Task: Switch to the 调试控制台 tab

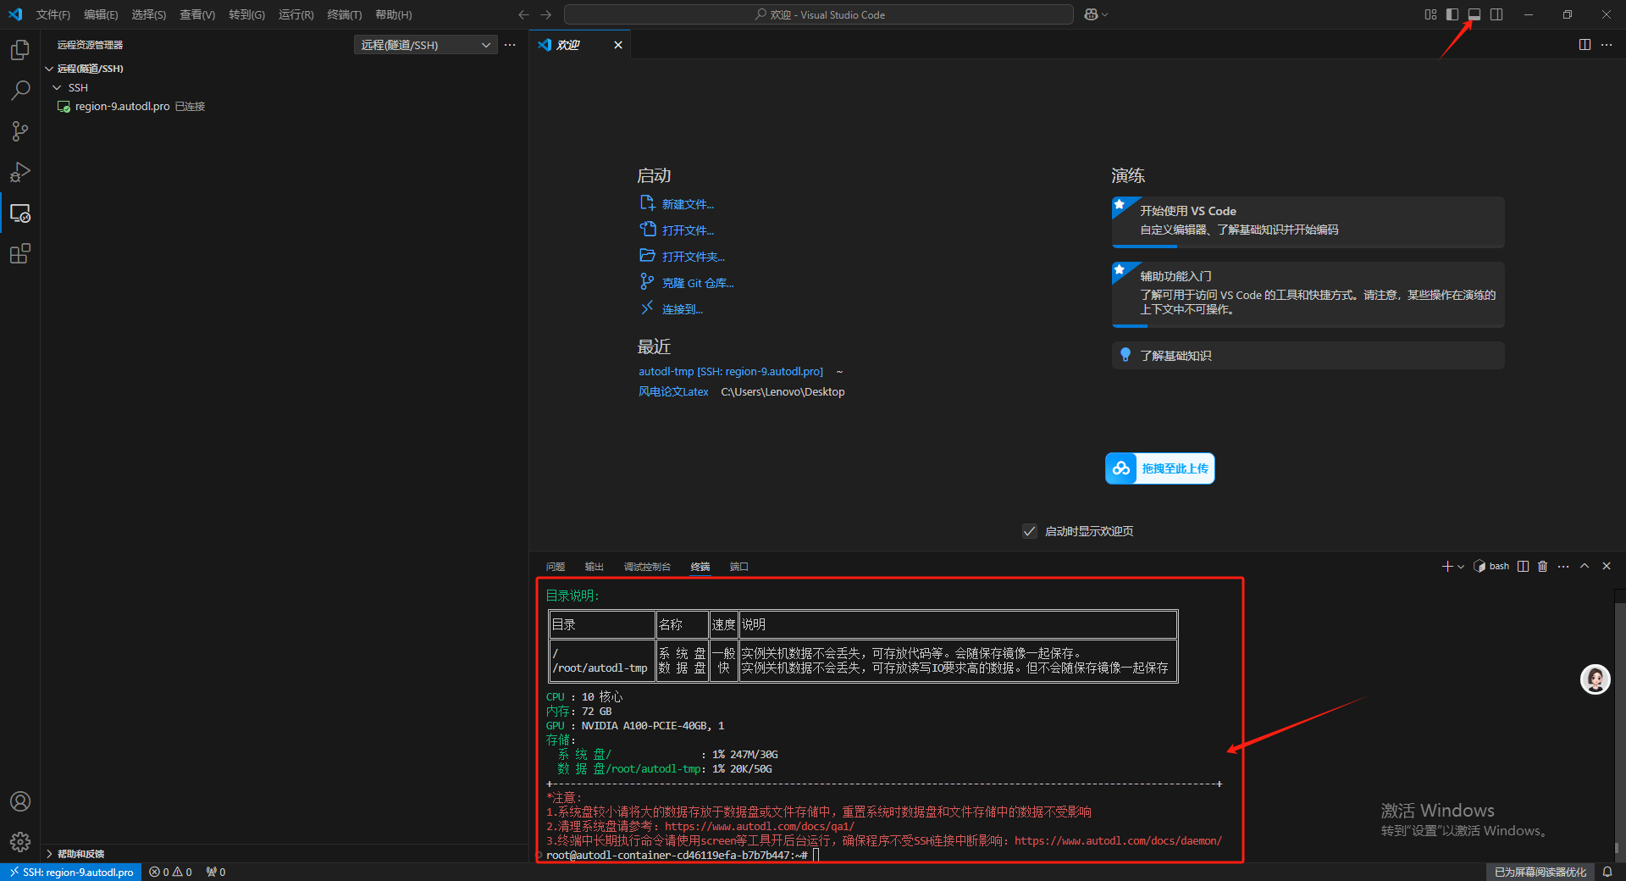Action: click(x=647, y=567)
